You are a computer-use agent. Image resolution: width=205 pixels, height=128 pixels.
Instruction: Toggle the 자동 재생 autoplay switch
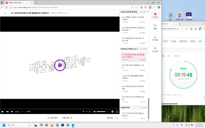point(116,118)
